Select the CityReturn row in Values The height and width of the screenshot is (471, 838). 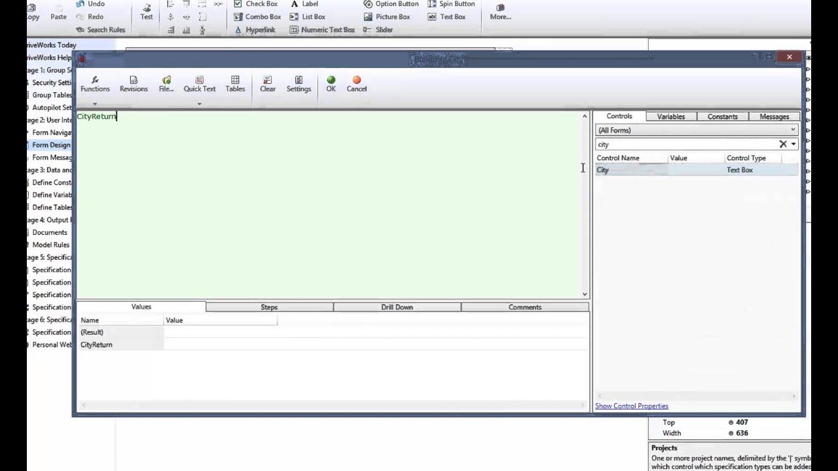click(x=333, y=345)
